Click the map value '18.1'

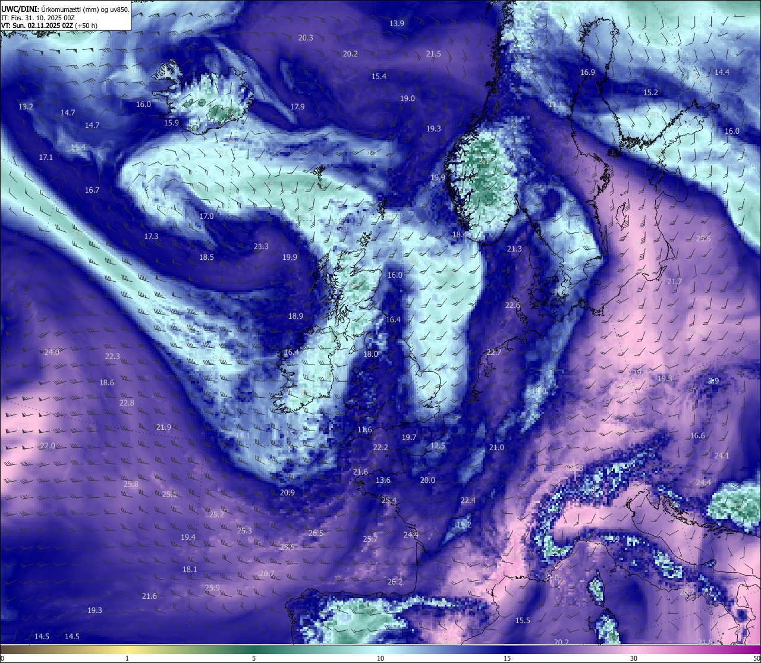coord(190,569)
